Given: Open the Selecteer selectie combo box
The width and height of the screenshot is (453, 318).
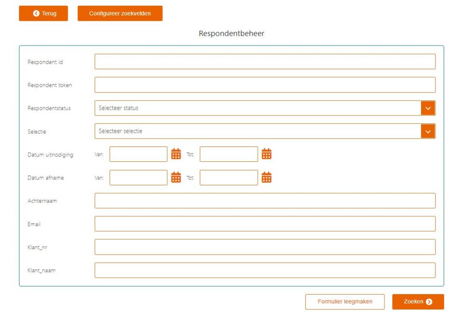Looking at the screenshot, I should [265, 131].
